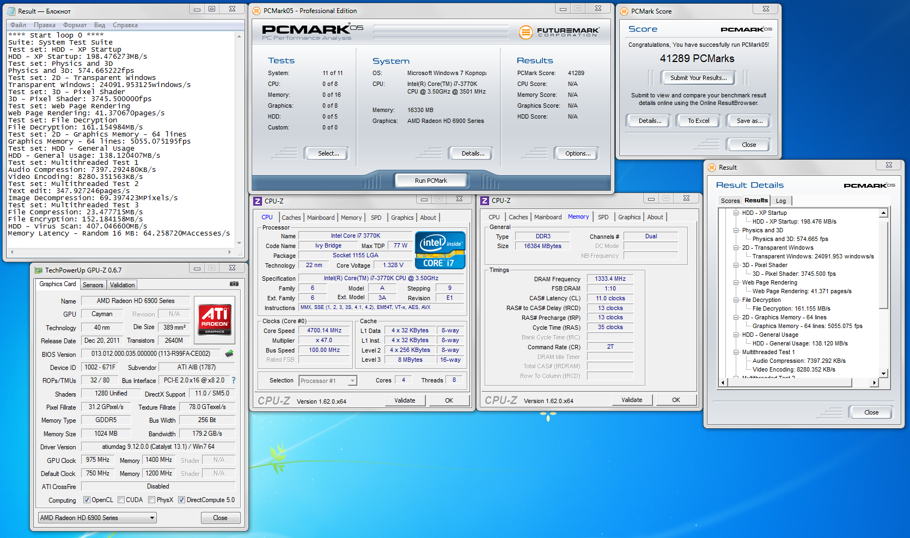Click the Save as... button
This screenshot has width=910, height=538.
click(x=749, y=121)
